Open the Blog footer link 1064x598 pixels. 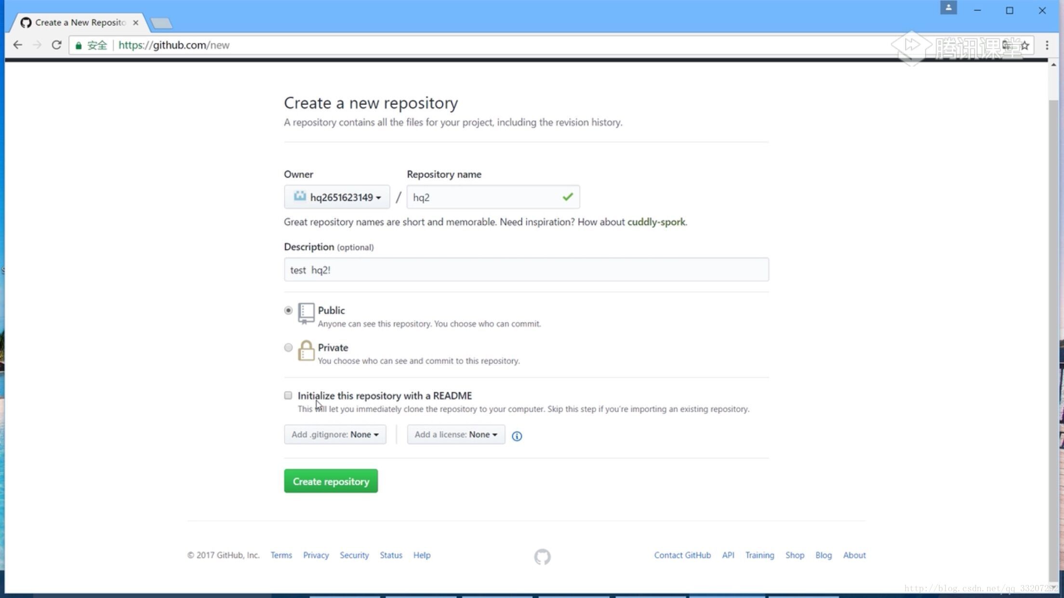(x=824, y=555)
